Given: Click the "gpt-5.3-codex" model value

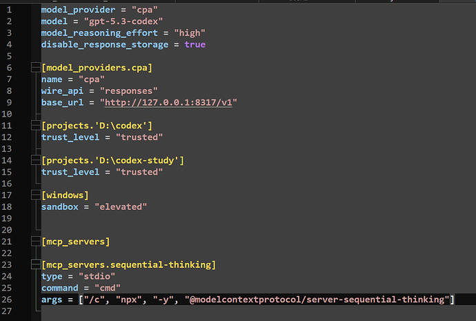Looking at the screenshot, I should tap(123, 21).
